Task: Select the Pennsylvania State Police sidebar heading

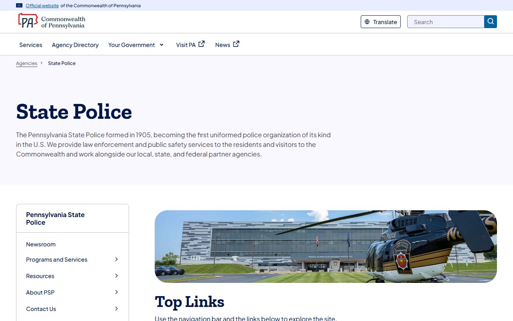Action: pyautogui.click(x=55, y=219)
